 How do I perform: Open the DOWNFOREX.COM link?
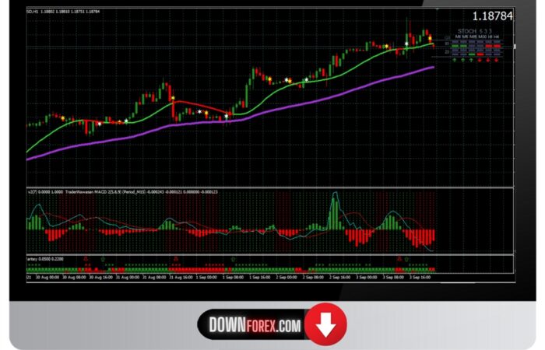(255, 327)
